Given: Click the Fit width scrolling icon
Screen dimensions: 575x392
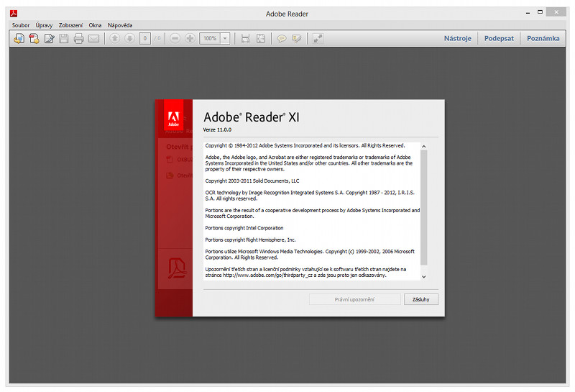Looking at the screenshot, I should coord(245,38).
